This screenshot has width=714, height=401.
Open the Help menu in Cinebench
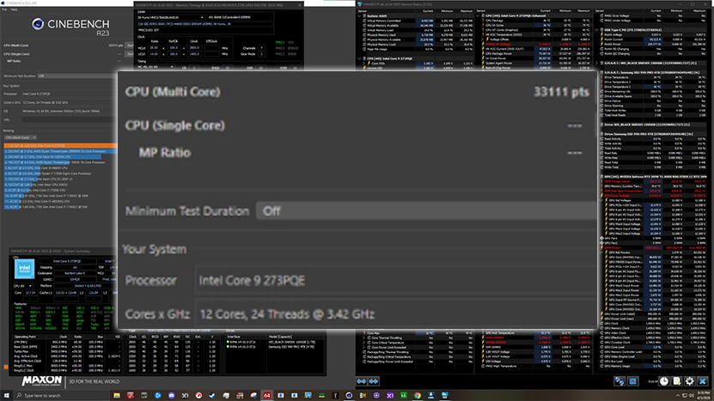[x=15, y=11]
